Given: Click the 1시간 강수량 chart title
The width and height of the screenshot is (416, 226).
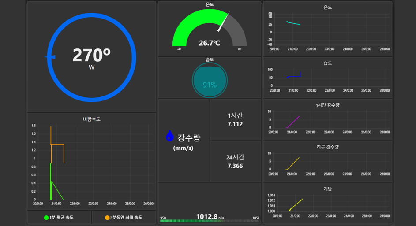Looking at the screenshot, I should point(328,105).
